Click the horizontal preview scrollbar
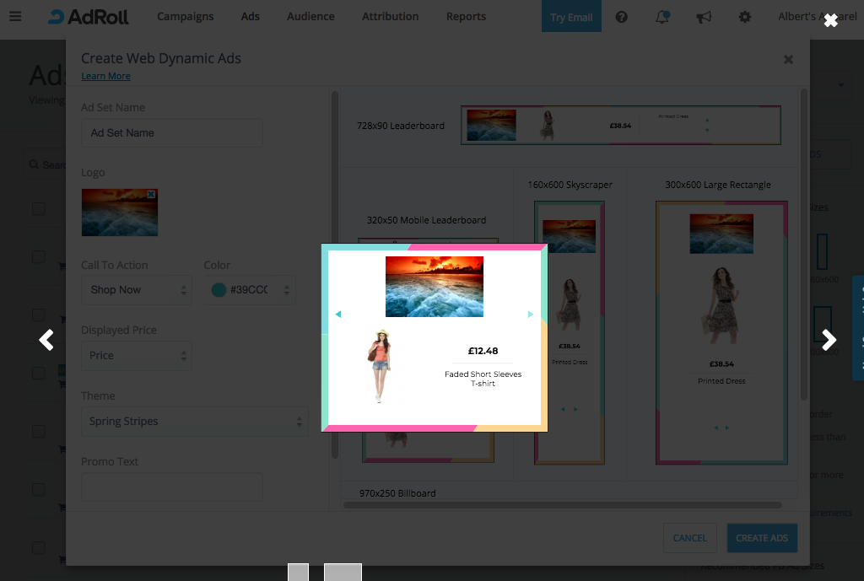The width and height of the screenshot is (864, 581). 562,505
